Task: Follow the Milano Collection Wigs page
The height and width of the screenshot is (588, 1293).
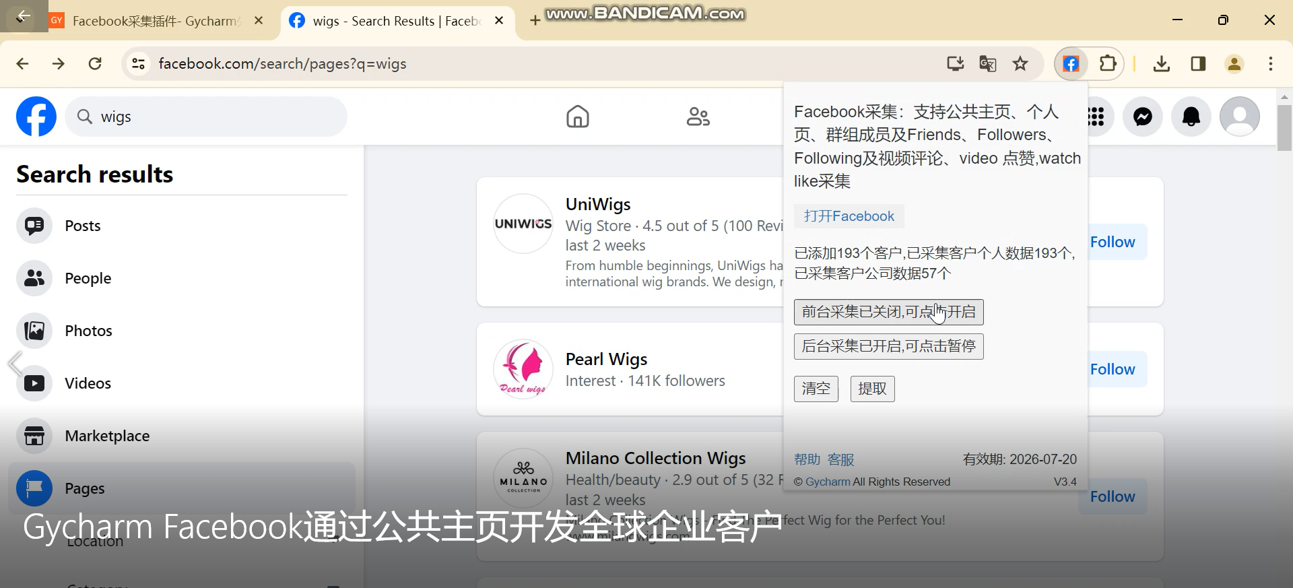Action: pos(1113,496)
